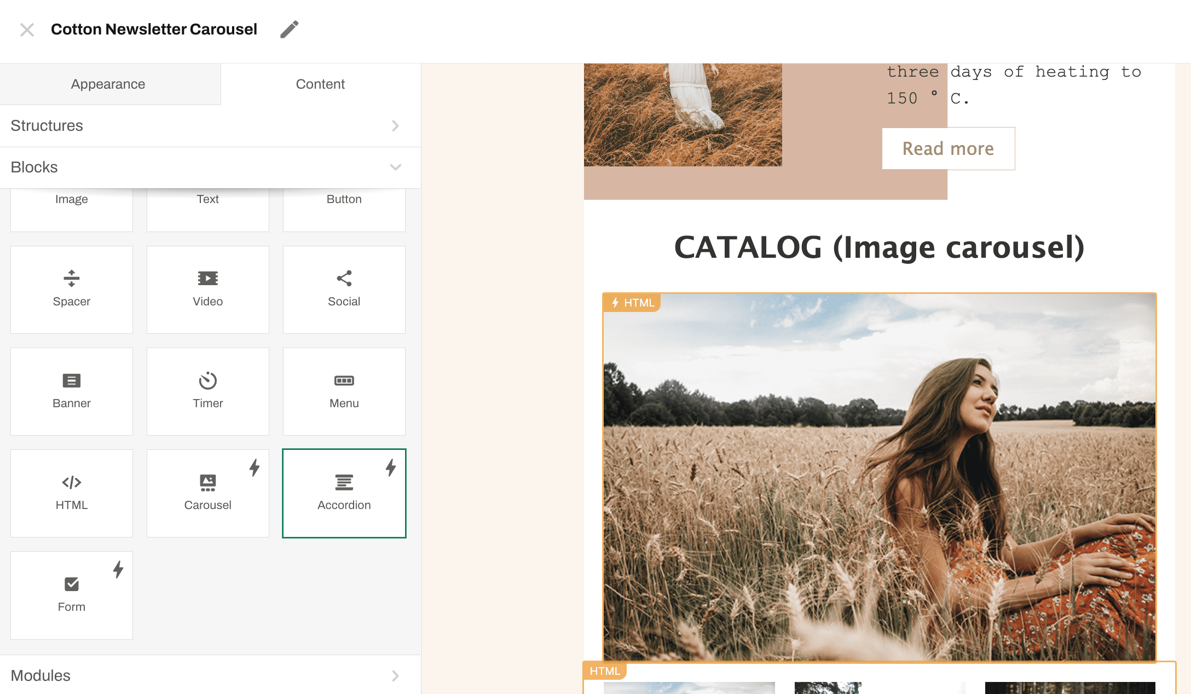Select the white dress field image
Image resolution: width=1191 pixels, height=694 pixels.
[x=683, y=115]
